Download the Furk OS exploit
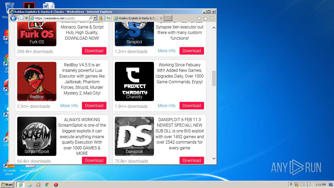This screenshot has height=188, width=334. click(94, 51)
